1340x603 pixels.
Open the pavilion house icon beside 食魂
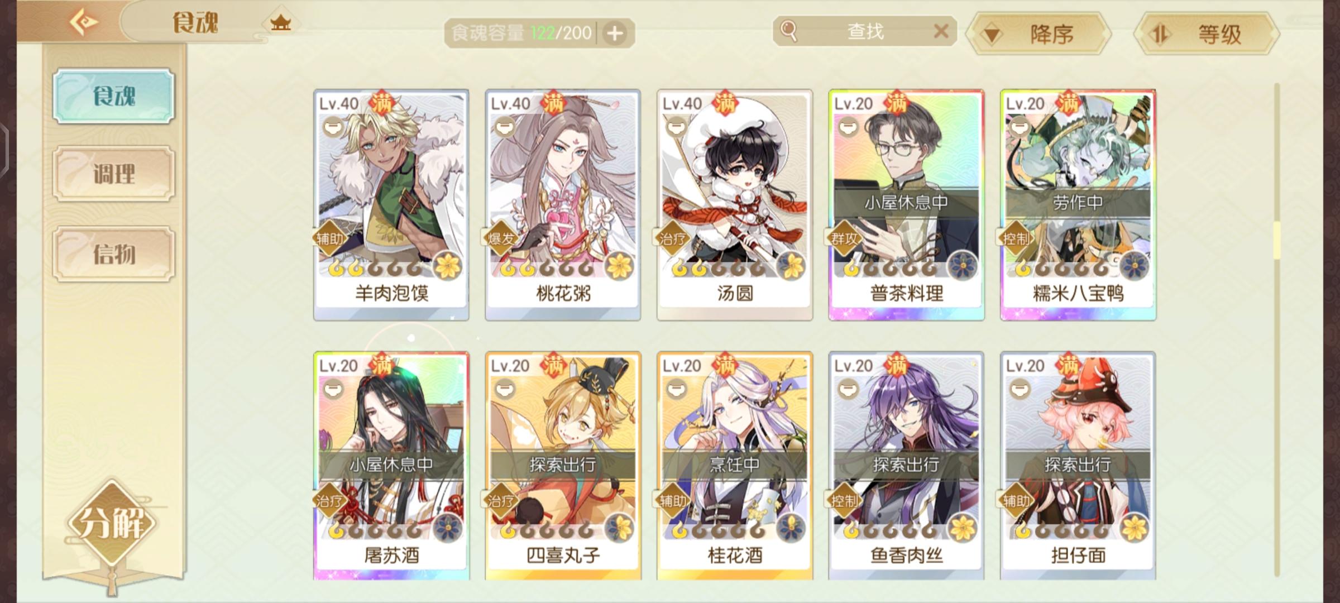coord(280,23)
